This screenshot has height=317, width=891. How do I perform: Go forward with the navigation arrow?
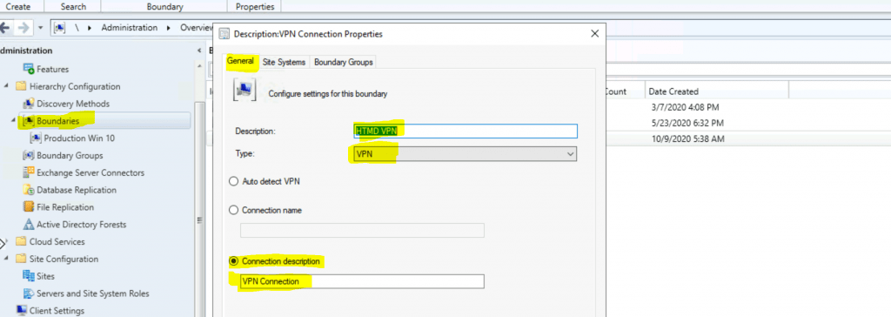click(x=23, y=27)
